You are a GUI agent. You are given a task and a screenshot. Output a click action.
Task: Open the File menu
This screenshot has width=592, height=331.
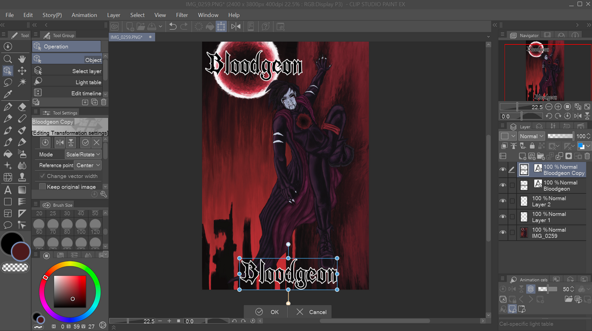click(x=10, y=15)
